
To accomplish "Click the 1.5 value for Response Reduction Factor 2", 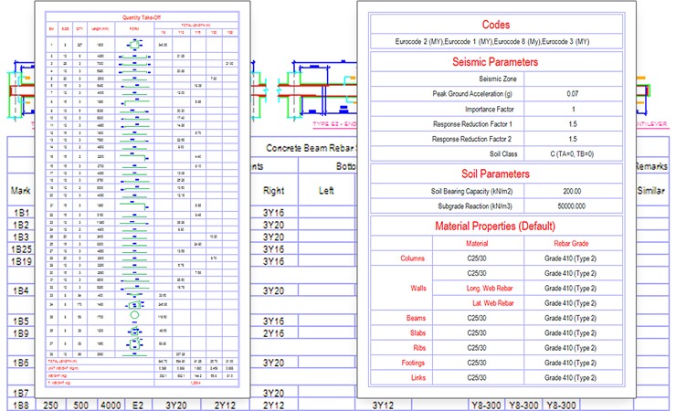I will pyautogui.click(x=573, y=139).
